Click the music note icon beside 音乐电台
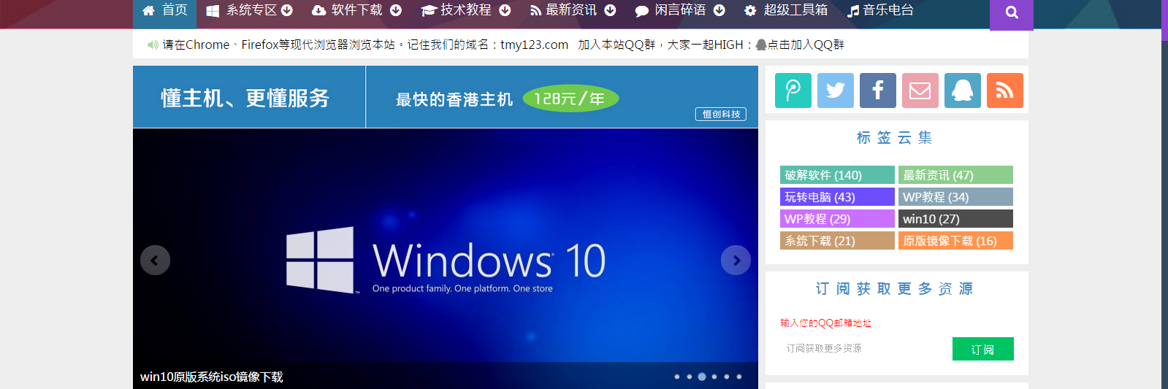This screenshot has width=1168, height=389. pyautogui.click(x=853, y=11)
